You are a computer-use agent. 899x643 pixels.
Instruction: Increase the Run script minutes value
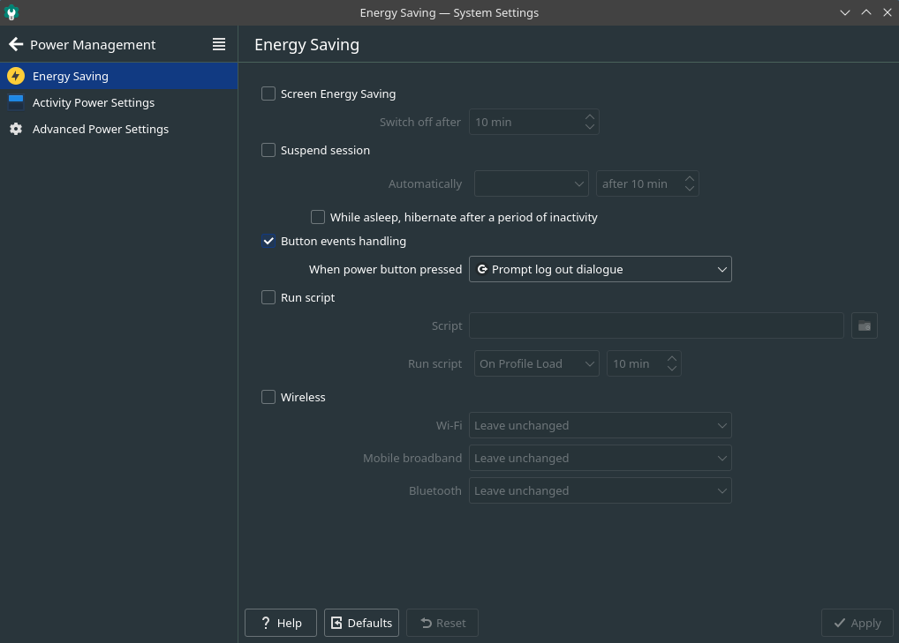click(x=671, y=358)
